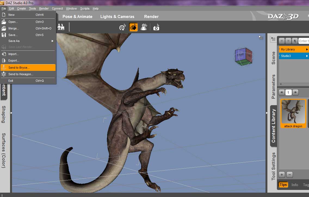Image resolution: width=309 pixels, height=197 pixels.
Task: Open the Shaping side tab
Action: coord(4,114)
